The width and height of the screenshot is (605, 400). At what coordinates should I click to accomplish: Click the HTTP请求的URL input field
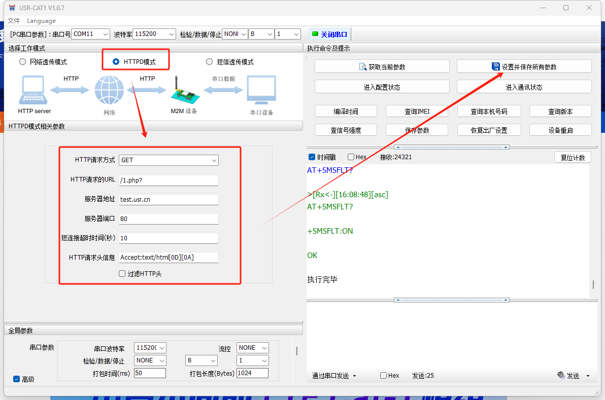tap(169, 180)
